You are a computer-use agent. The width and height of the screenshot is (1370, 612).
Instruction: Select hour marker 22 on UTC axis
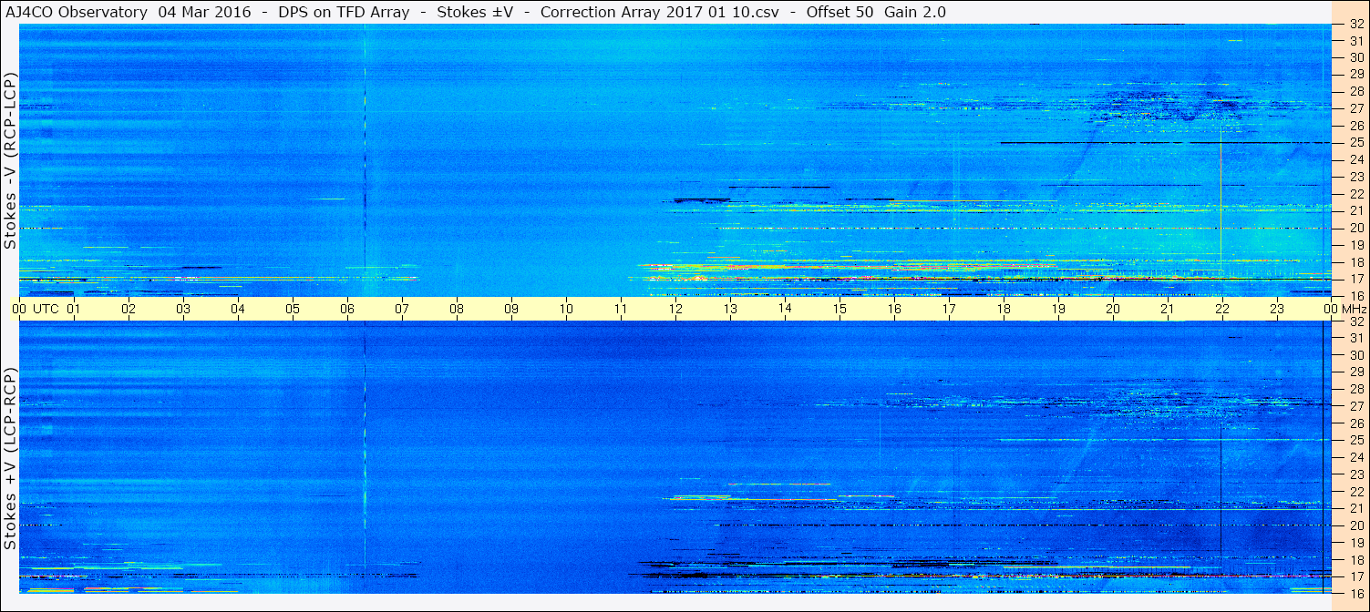[x=1222, y=309]
